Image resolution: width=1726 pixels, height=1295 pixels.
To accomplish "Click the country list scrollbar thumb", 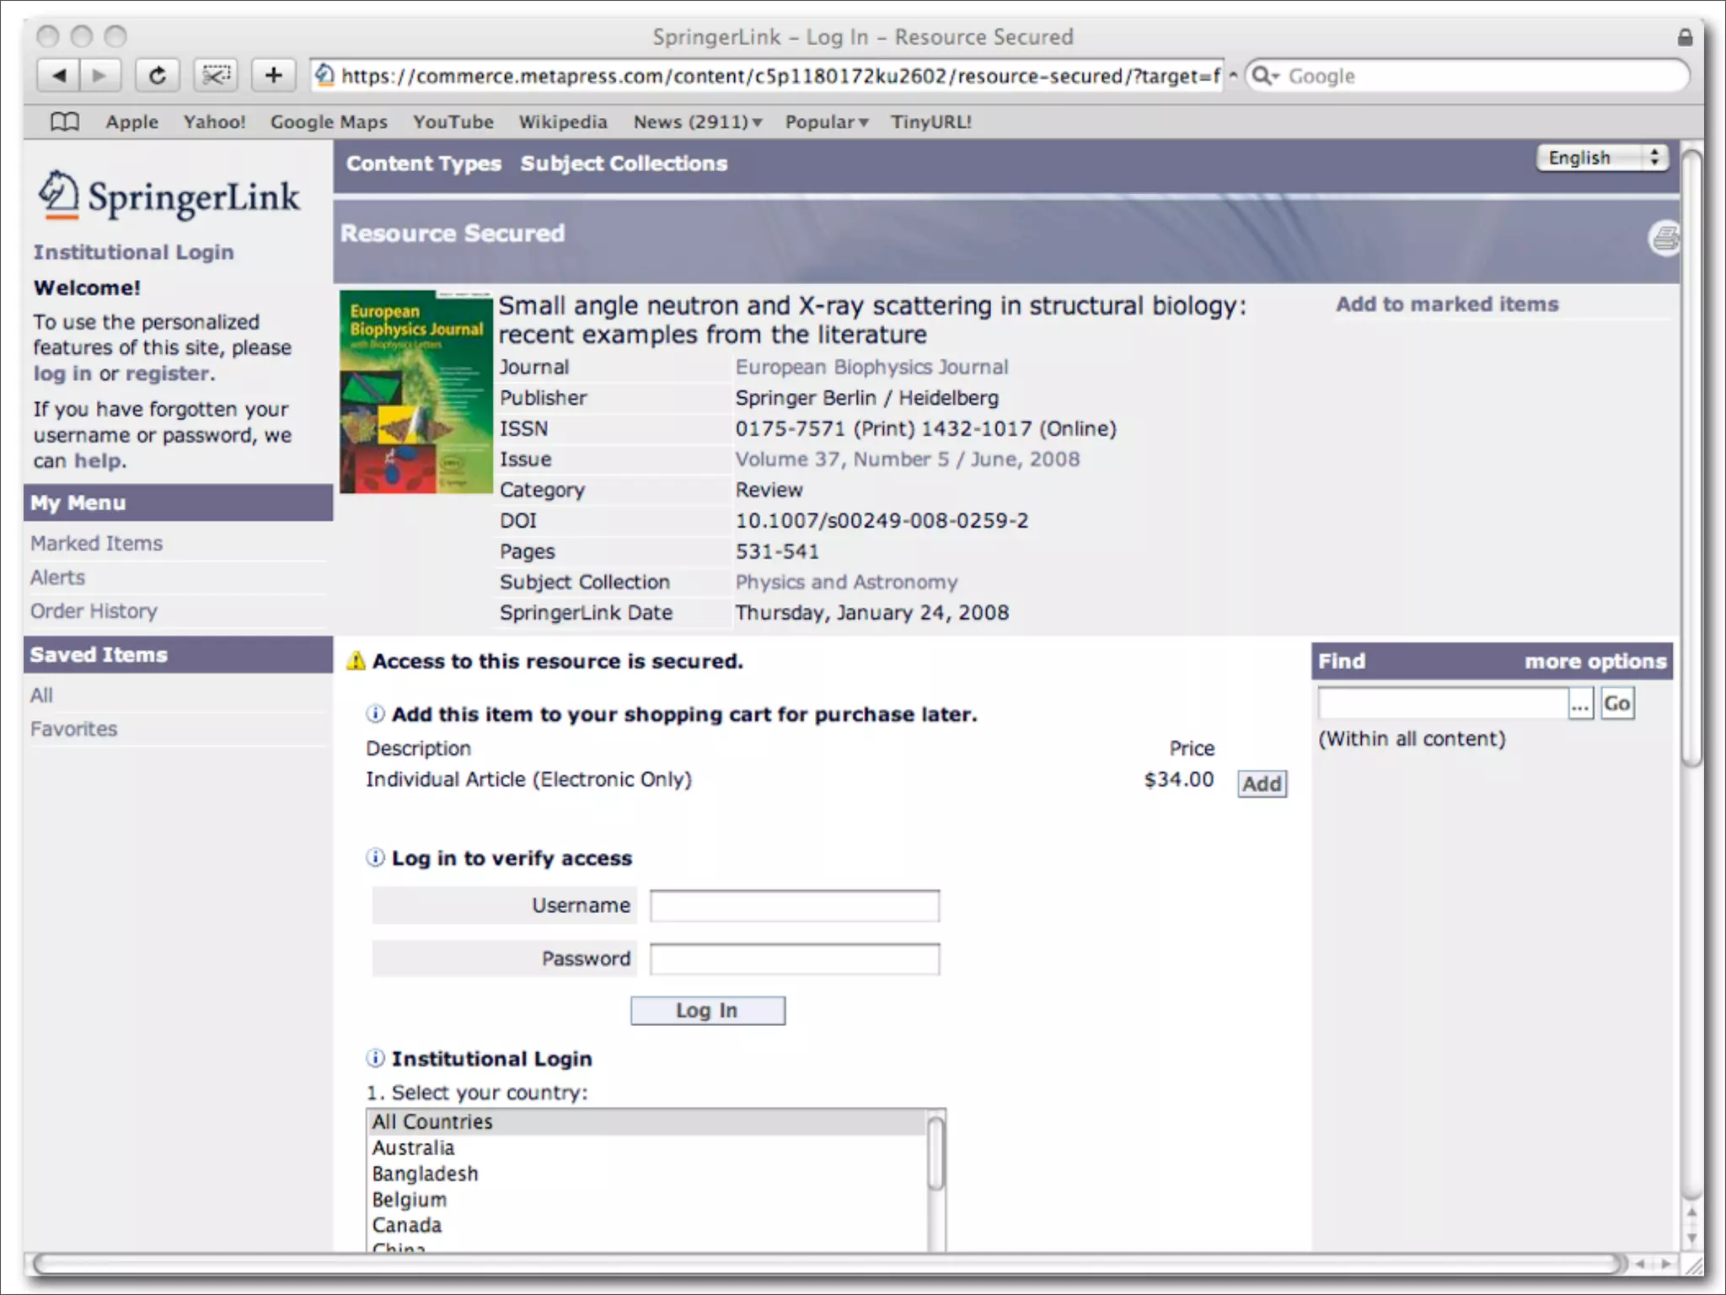I will tap(935, 1153).
